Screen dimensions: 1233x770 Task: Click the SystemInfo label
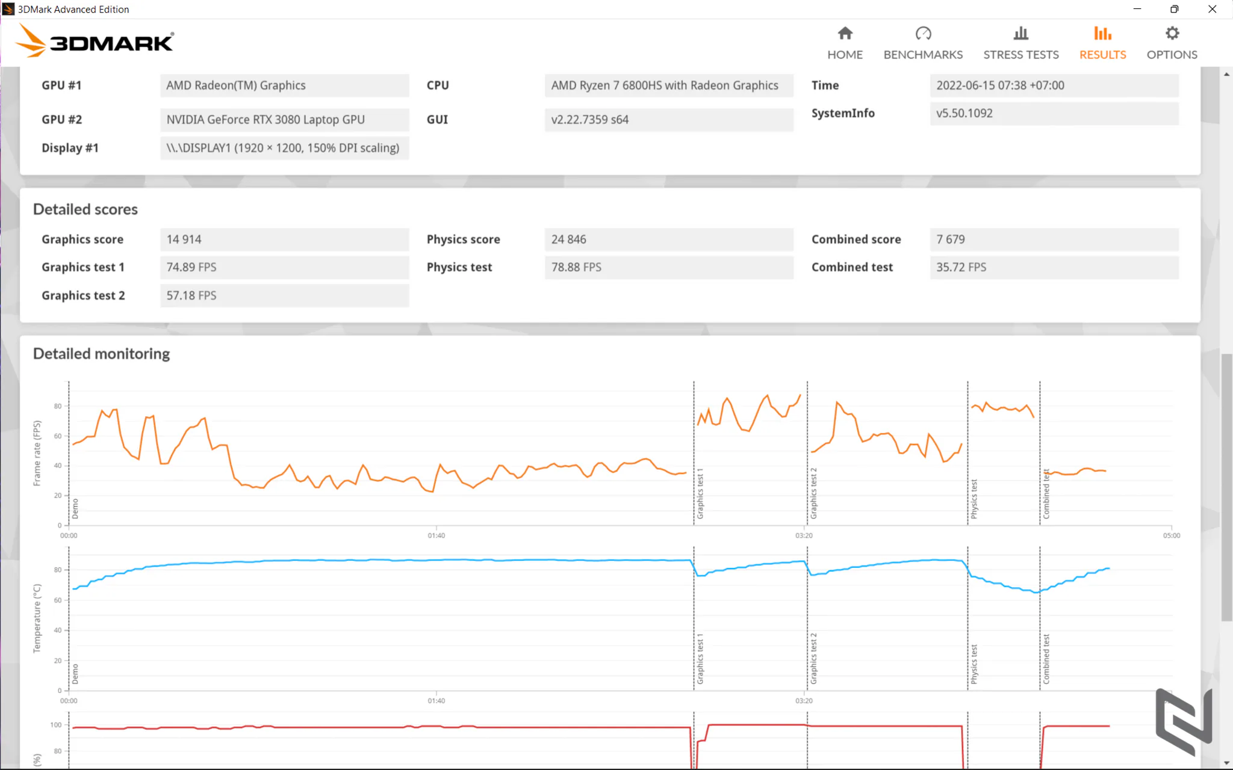coord(843,113)
